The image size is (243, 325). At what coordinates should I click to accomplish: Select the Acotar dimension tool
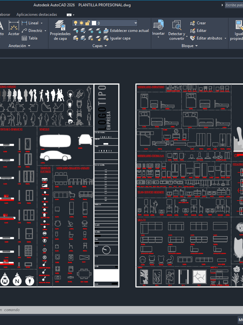(14, 28)
